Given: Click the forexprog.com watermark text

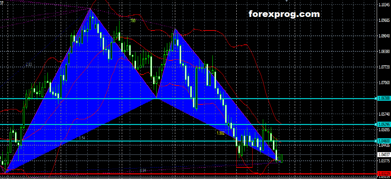Looking at the screenshot, I should pos(284,14).
